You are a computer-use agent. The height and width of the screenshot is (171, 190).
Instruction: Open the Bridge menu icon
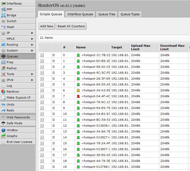[3, 15]
